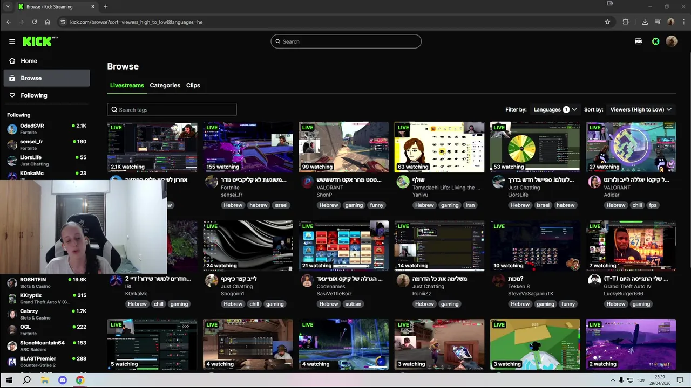Open KKryptix channel in sidebar

pos(46,298)
